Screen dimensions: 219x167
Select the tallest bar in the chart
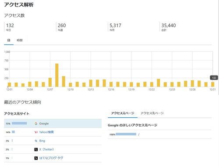tap(57, 75)
